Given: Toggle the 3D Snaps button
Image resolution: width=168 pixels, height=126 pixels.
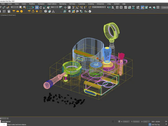Looking at the screenshot, I should point(73,7).
